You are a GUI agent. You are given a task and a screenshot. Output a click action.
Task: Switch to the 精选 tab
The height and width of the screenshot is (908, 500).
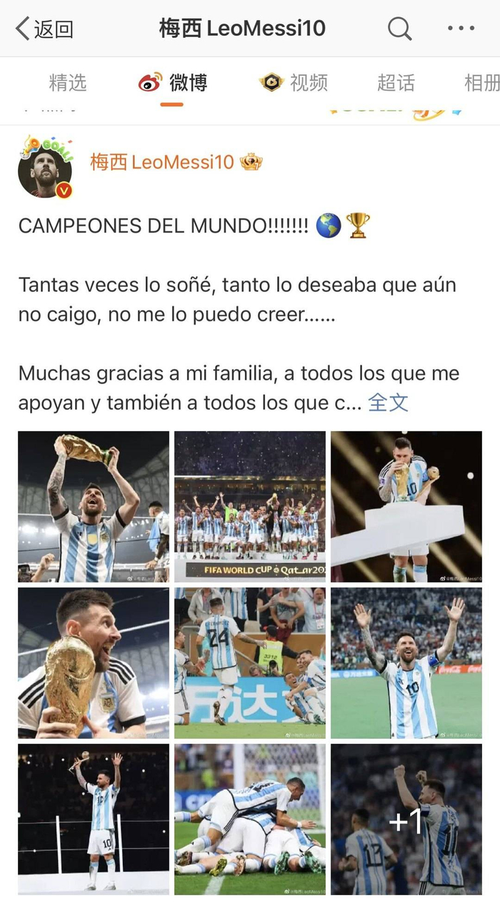(68, 83)
